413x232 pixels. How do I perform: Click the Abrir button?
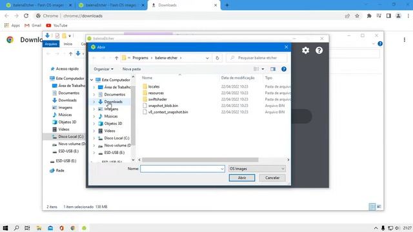(242, 178)
